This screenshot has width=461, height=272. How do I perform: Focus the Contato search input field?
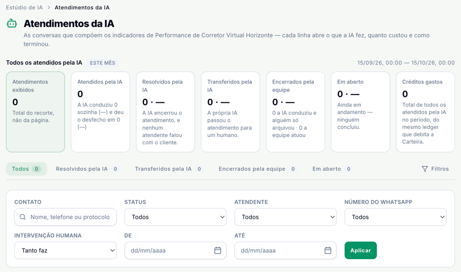[x=65, y=217]
